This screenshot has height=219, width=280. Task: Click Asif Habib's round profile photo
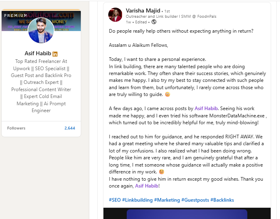[x=41, y=30]
